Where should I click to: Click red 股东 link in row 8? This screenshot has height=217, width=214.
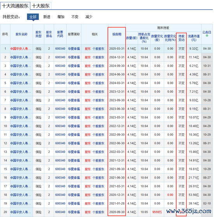tap(88, 109)
